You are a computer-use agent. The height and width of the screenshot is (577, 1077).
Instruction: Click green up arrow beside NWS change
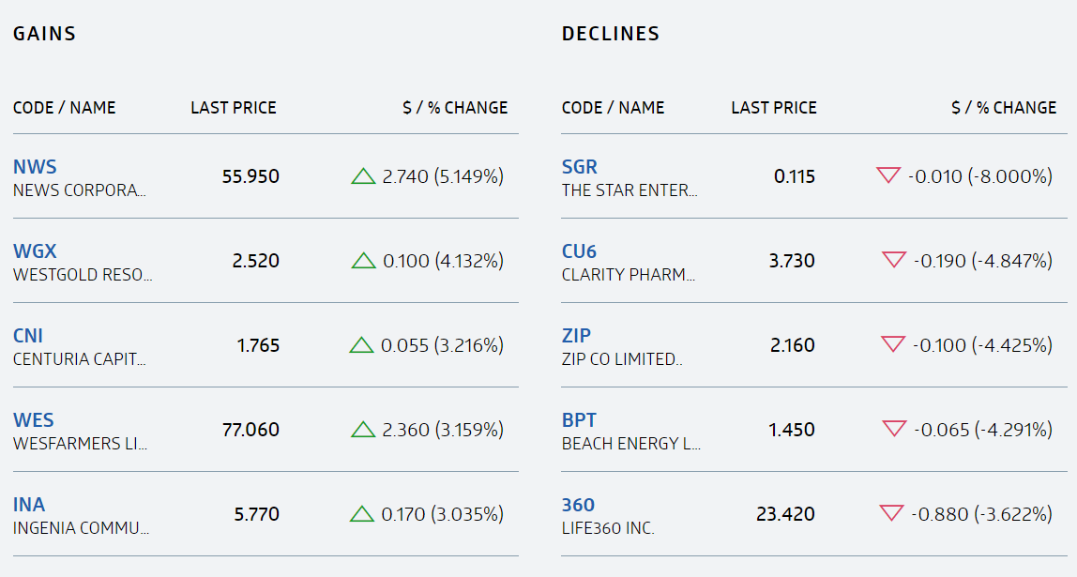coord(363,176)
